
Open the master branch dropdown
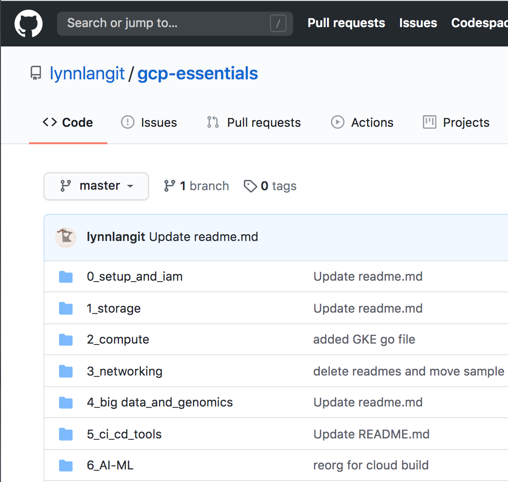[x=96, y=186]
